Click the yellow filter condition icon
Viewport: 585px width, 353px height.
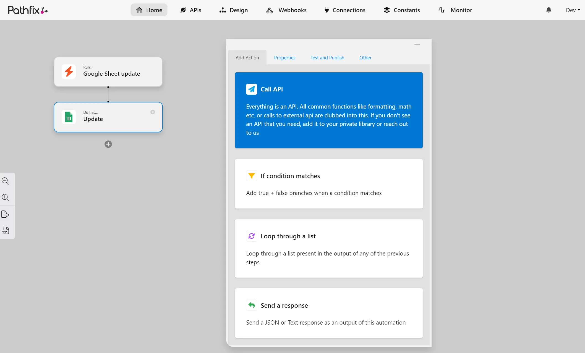pyautogui.click(x=252, y=176)
